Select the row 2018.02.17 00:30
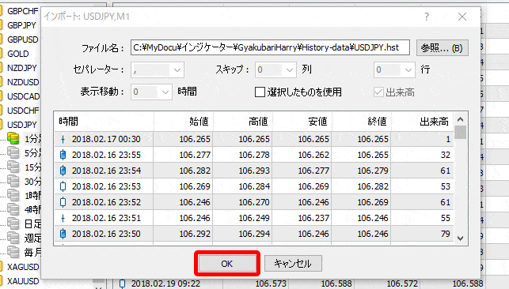The height and width of the screenshot is (289, 509). point(254,139)
